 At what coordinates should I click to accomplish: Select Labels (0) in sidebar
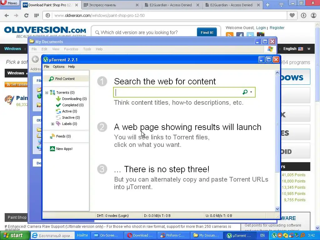point(67,124)
